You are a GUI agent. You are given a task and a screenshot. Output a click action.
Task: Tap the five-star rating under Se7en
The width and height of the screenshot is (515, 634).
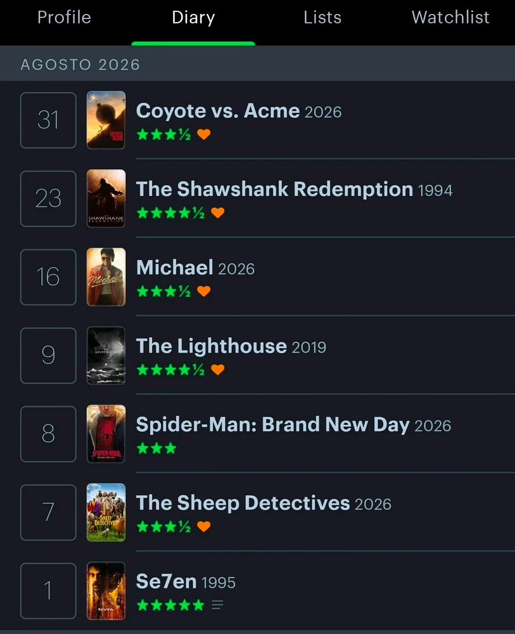point(170,605)
